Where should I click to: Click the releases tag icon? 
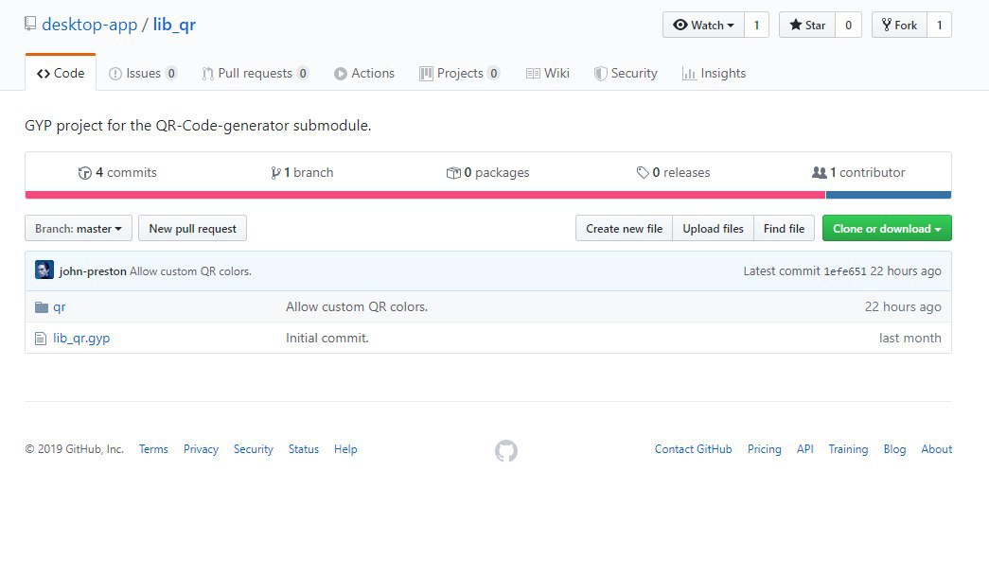tap(643, 173)
